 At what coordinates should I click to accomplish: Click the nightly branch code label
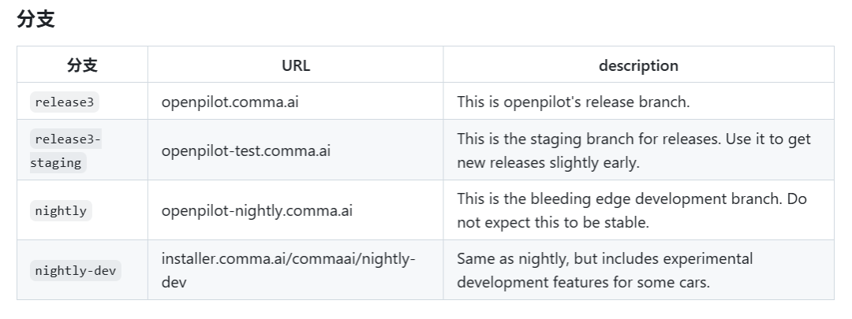point(61,210)
